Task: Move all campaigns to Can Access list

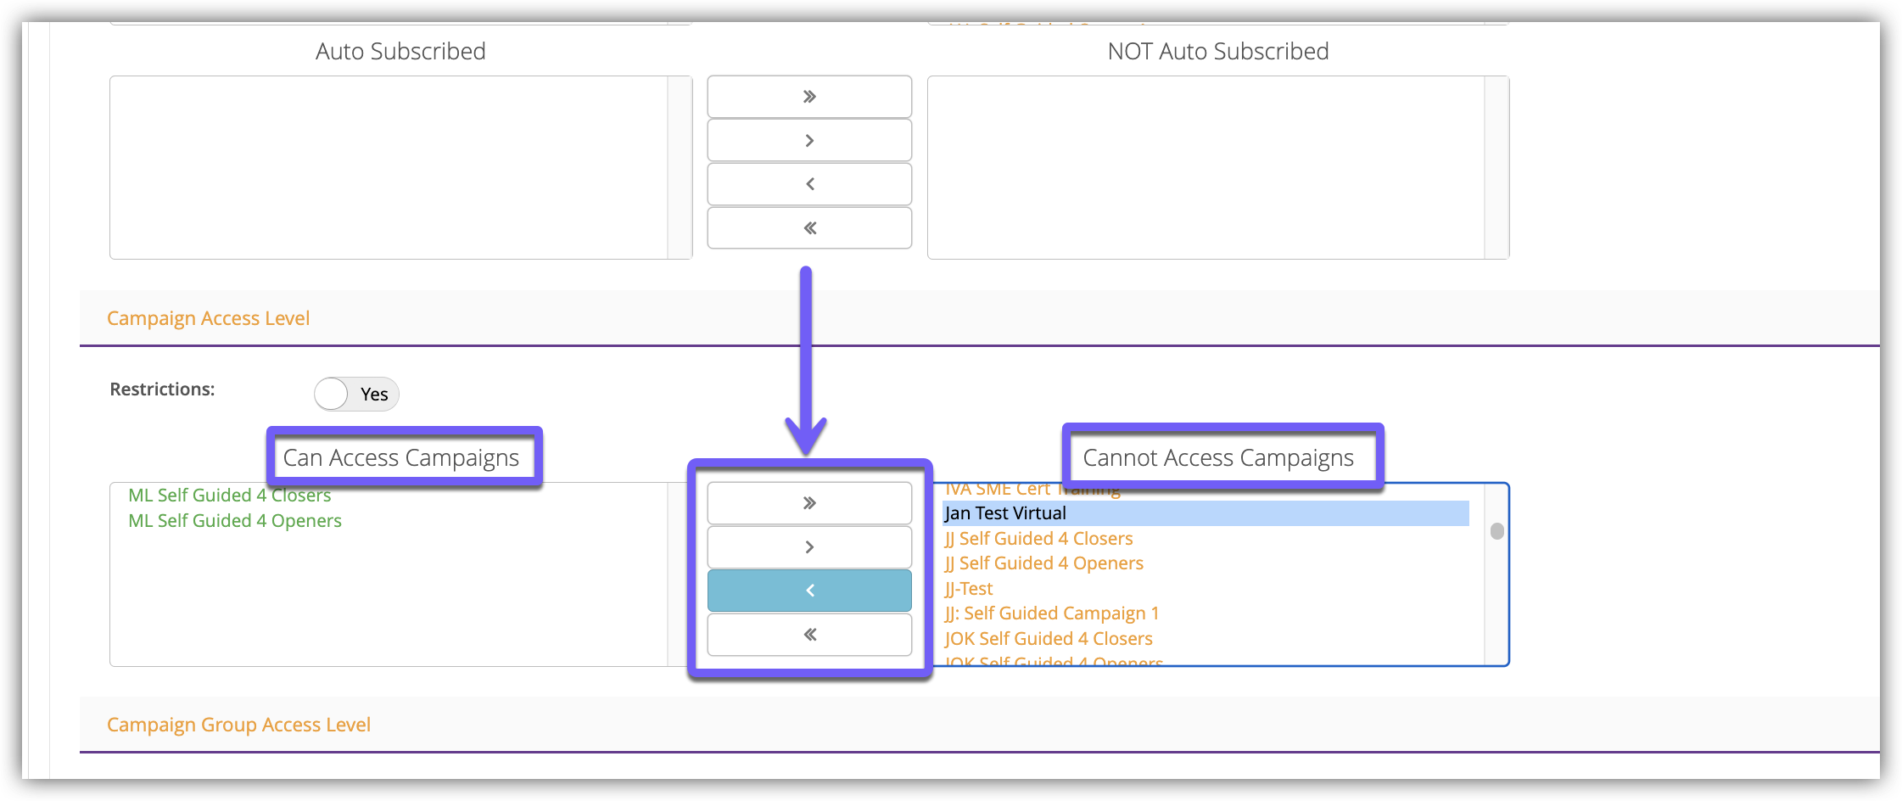Action: point(809,635)
